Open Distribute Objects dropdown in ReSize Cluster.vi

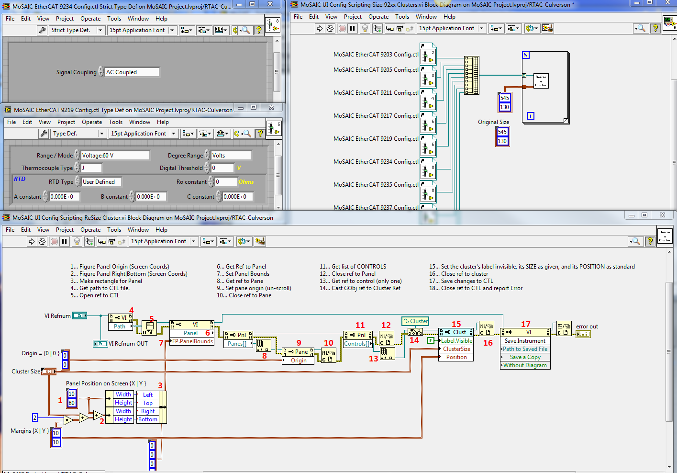225,241
